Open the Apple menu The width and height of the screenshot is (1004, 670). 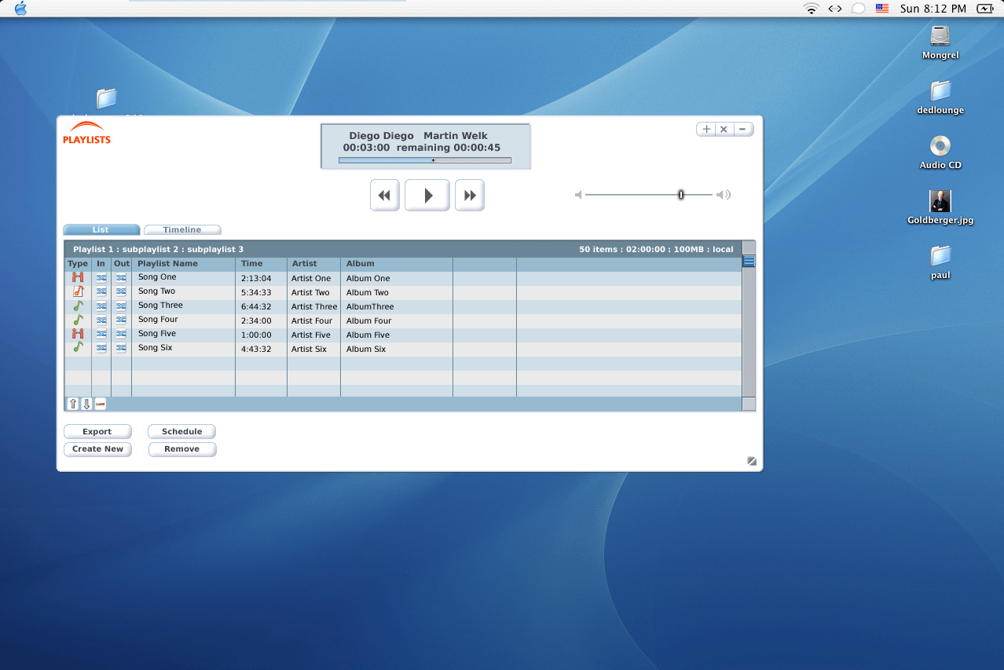coord(20,9)
